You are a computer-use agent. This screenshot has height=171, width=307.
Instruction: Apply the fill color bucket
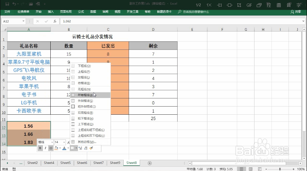point(56,148)
